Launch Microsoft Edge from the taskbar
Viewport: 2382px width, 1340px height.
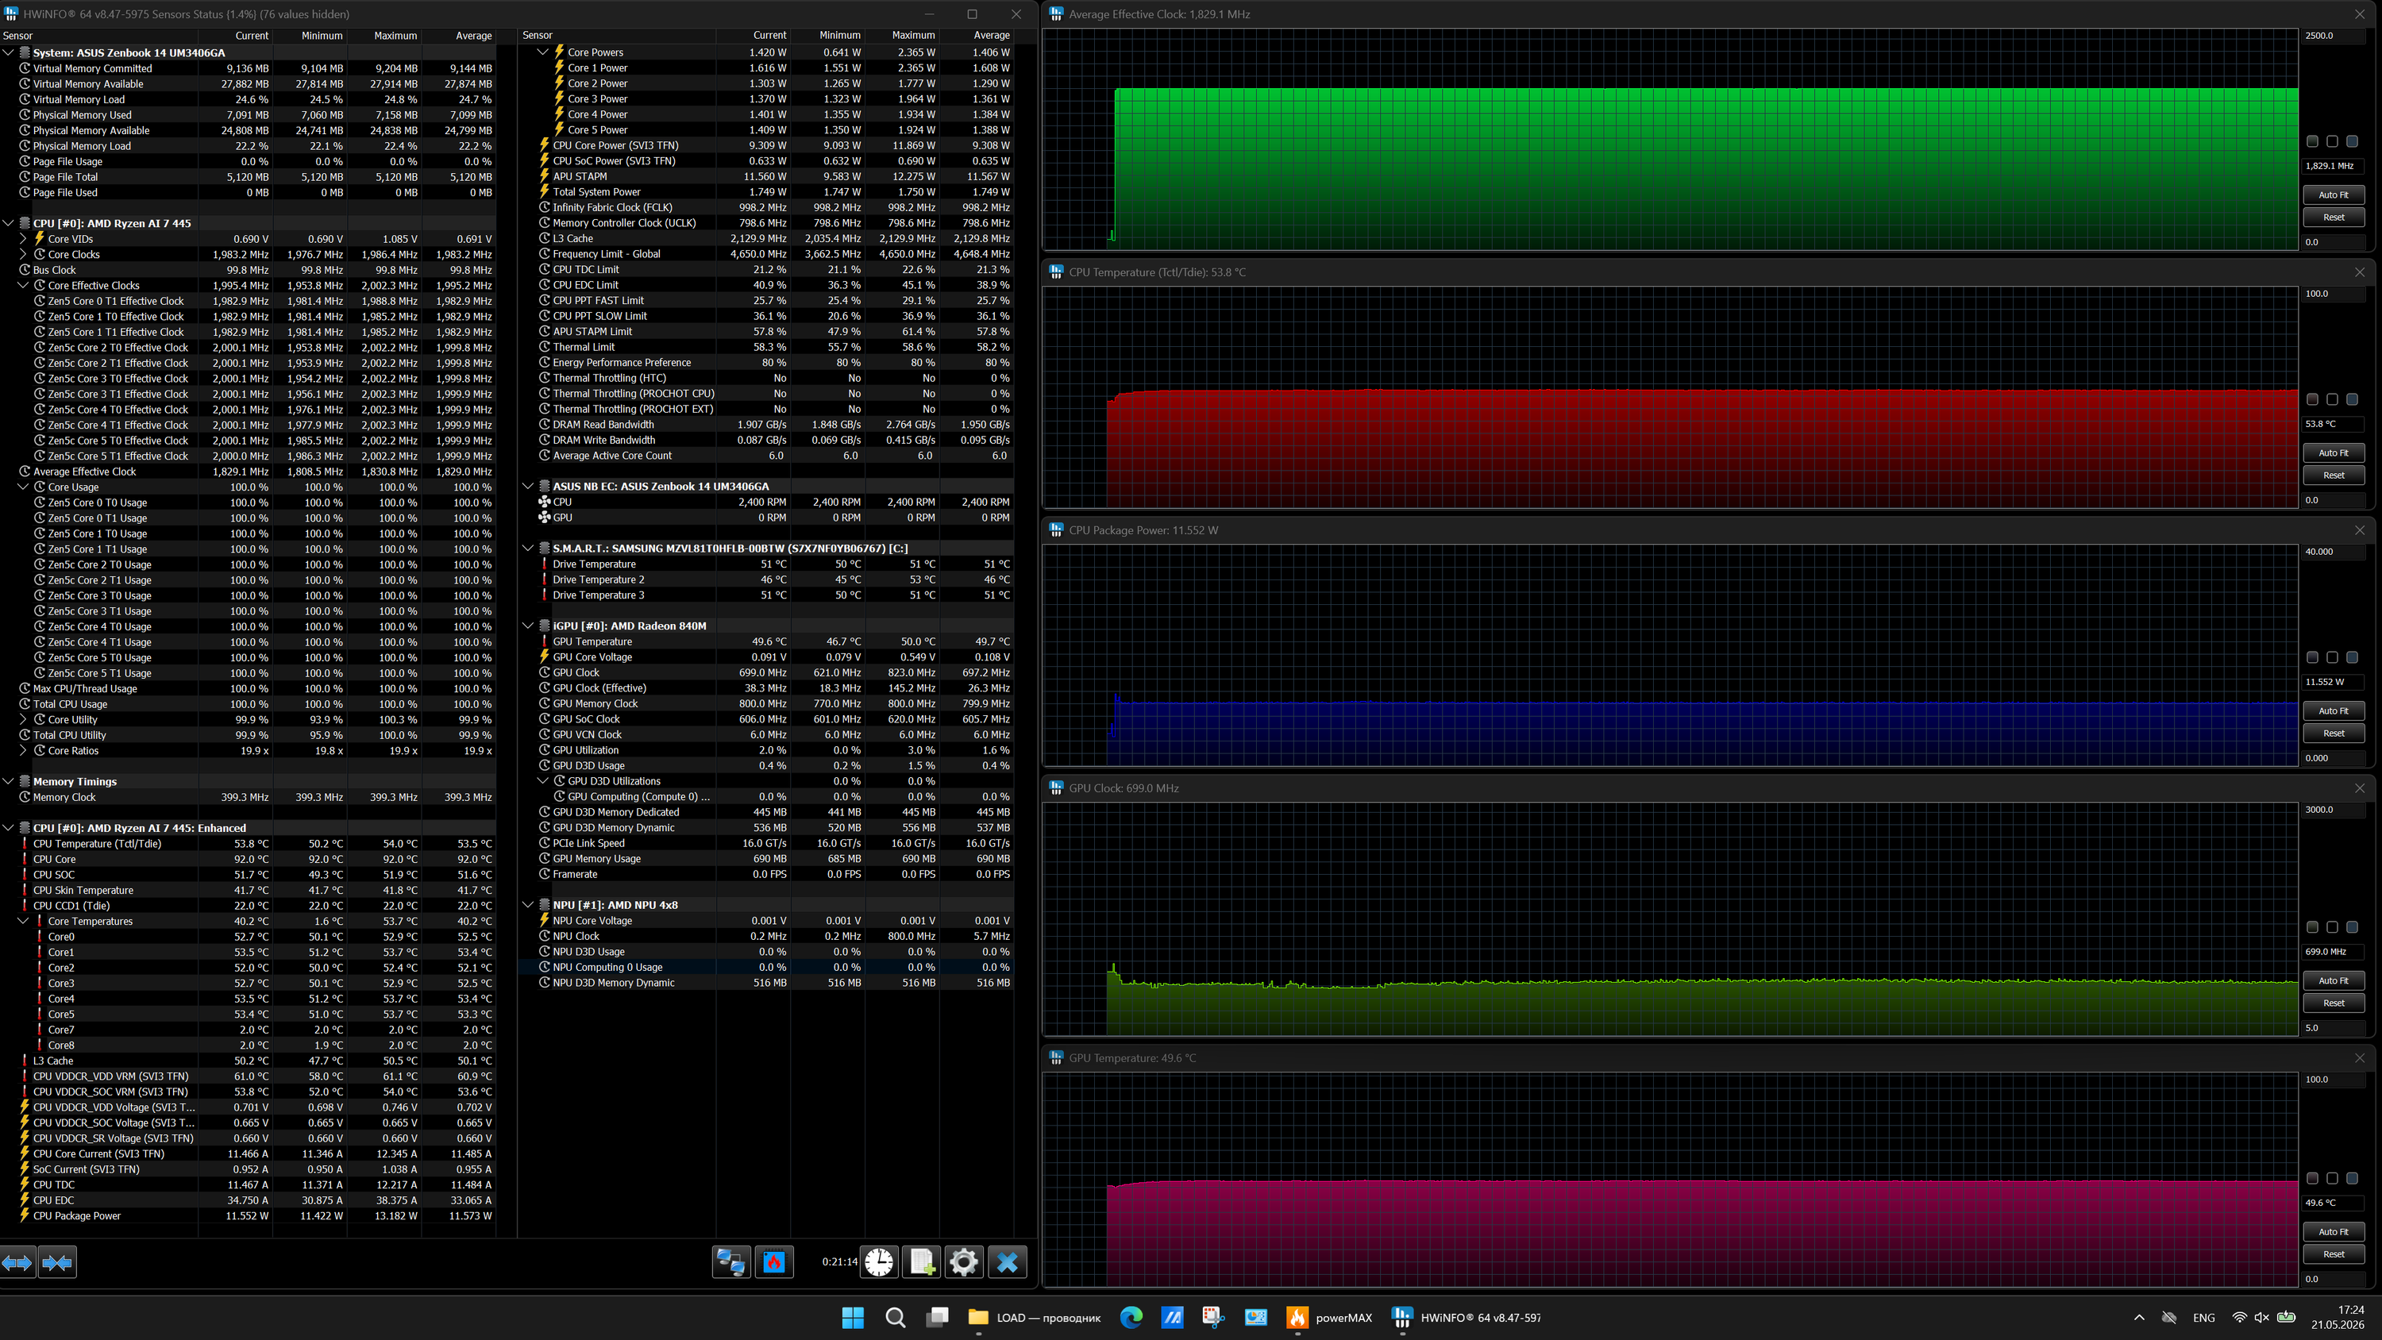[1130, 1318]
